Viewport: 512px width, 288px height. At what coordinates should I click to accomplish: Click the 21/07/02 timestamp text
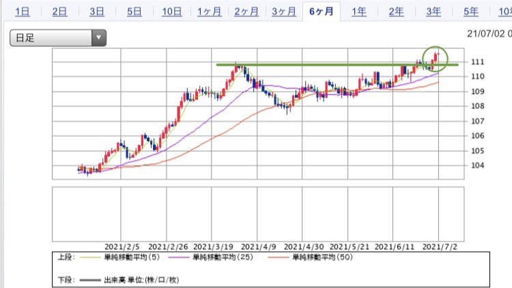point(489,33)
